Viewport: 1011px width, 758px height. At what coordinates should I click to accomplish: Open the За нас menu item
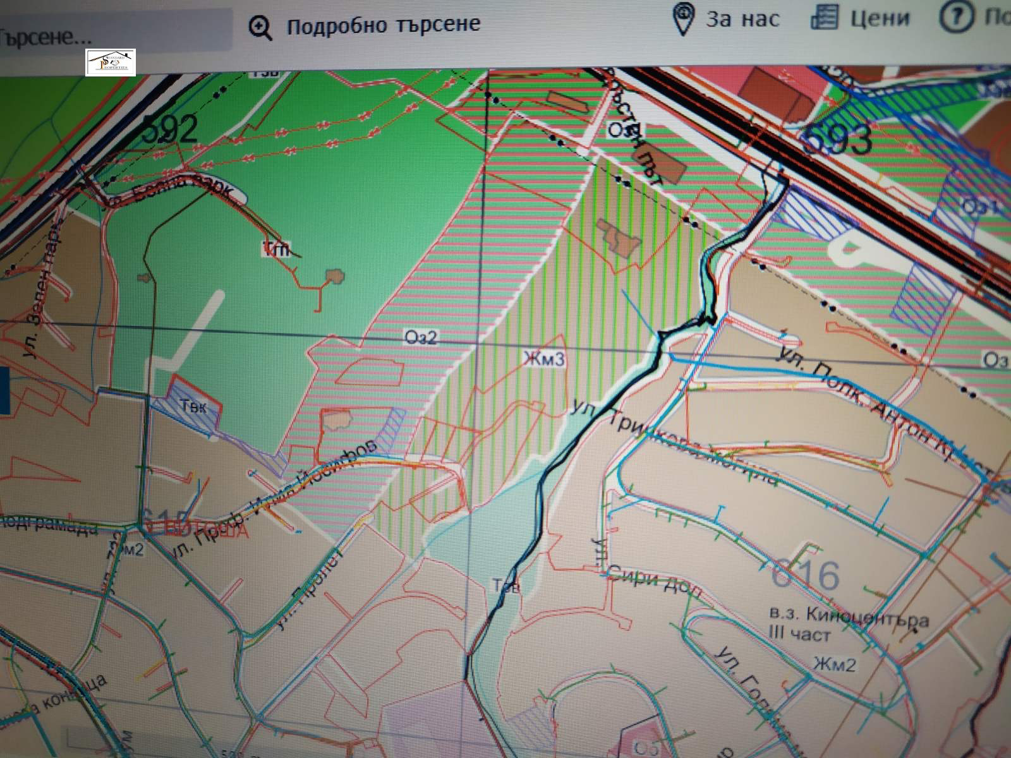[x=742, y=19]
